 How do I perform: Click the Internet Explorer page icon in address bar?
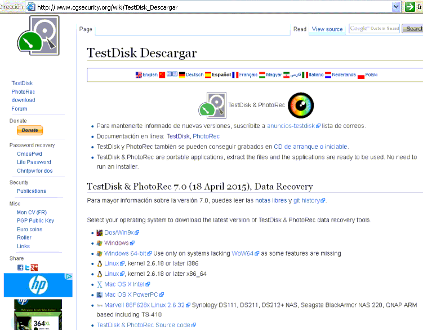(31, 7)
